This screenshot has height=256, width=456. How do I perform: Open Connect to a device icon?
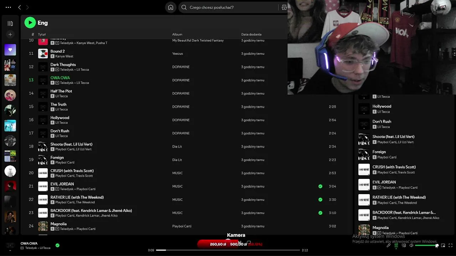tap(404, 245)
